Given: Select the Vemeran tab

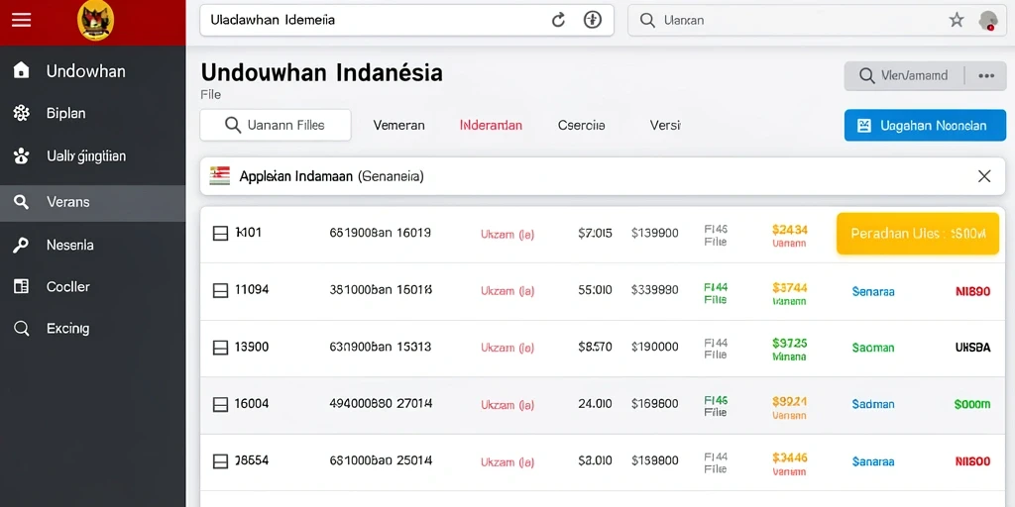Looking at the screenshot, I should pos(398,126).
